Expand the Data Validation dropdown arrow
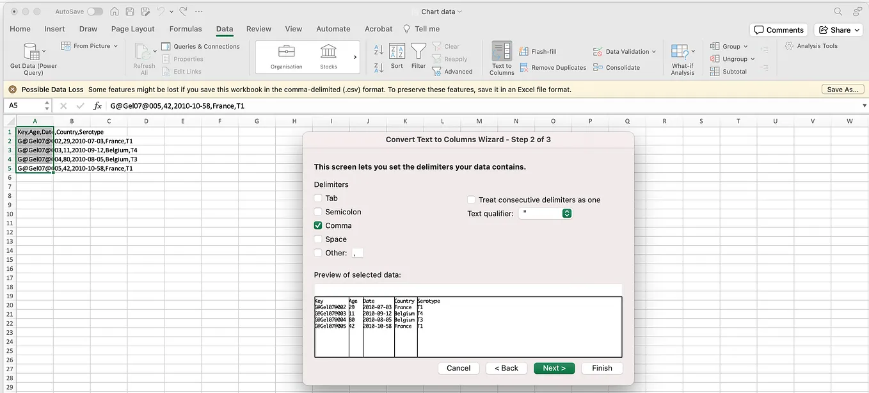Screen dimensions: 869x393 (654, 52)
